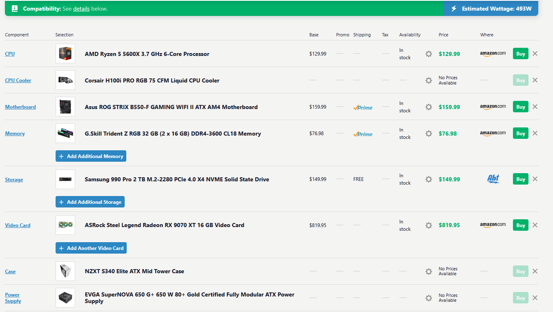Buy the Samsung 990 Pro SSD

tap(521, 179)
